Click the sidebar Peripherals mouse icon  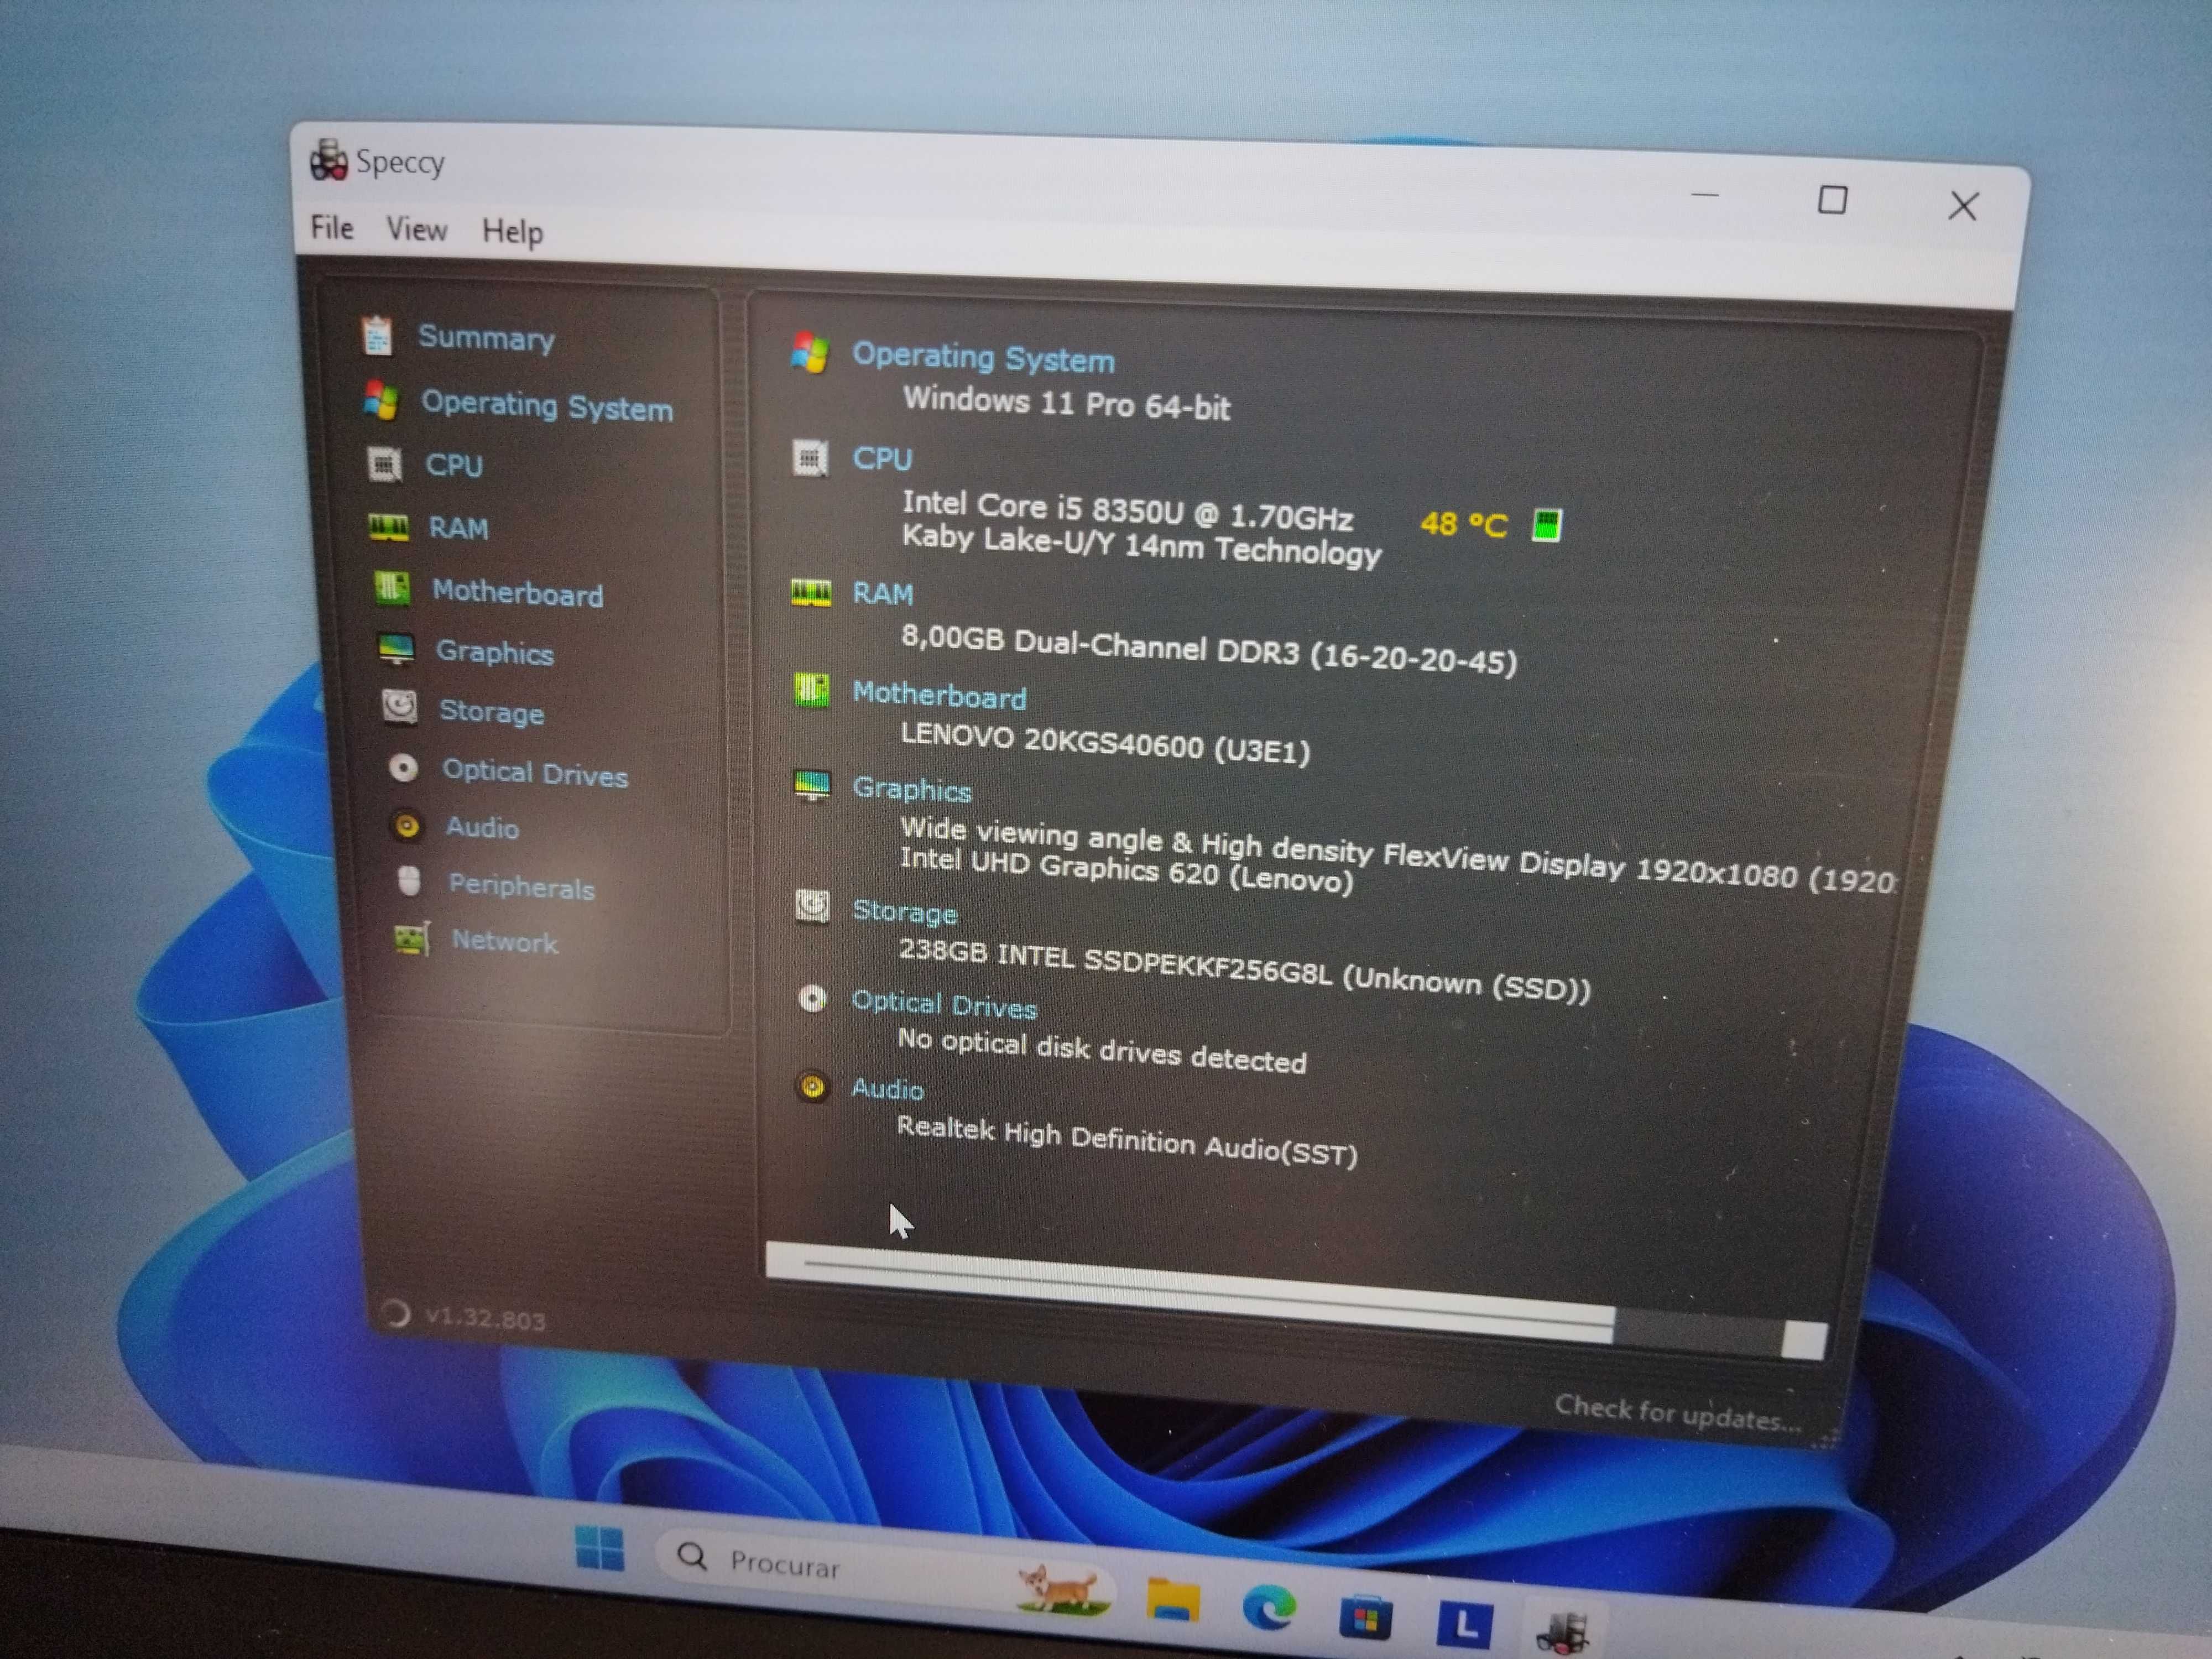coord(409,881)
